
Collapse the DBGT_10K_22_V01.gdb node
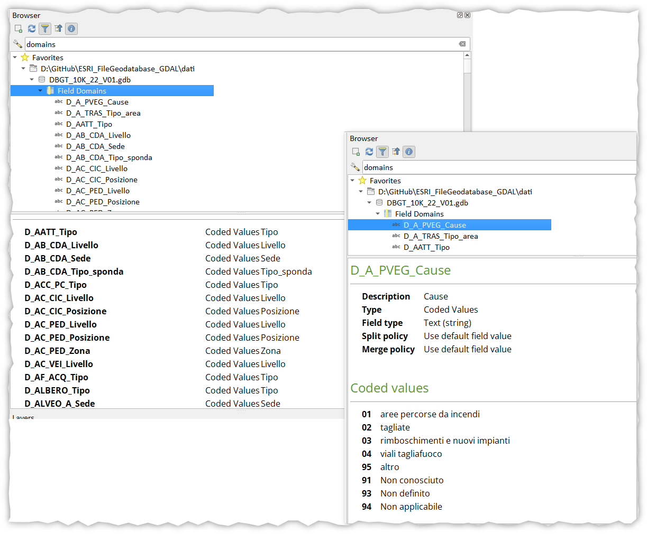(x=31, y=79)
